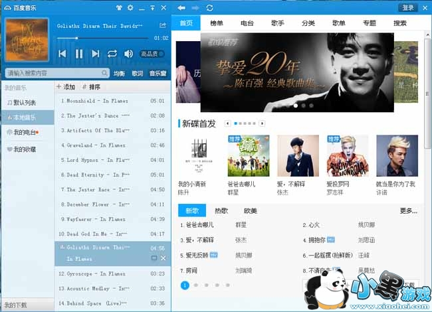Skip to the next track
432x312 pixels.
click(x=95, y=54)
